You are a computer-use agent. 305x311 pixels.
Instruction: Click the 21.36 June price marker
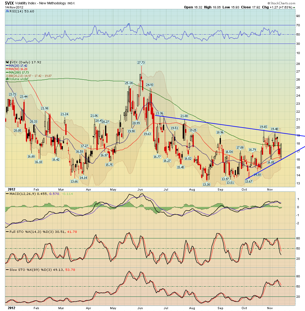[x=159, y=113]
